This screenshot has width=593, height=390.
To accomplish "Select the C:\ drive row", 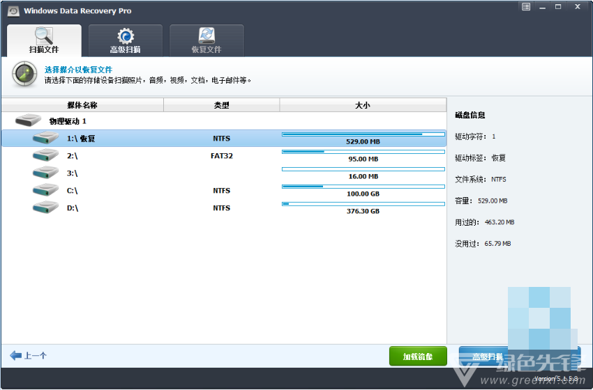I will [224, 190].
